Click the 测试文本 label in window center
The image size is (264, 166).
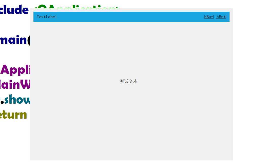pos(128,81)
